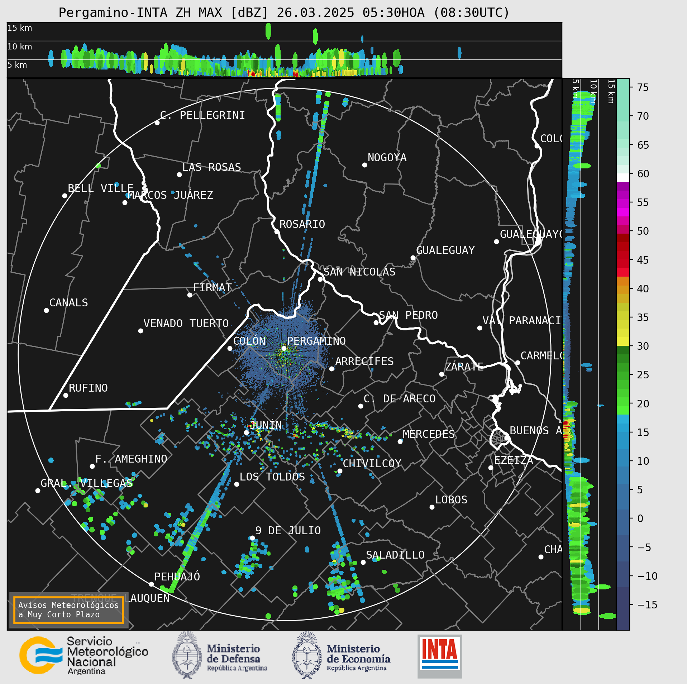Click the 9 de Julio marker dot
The image size is (687, 684).
point(252,538)
